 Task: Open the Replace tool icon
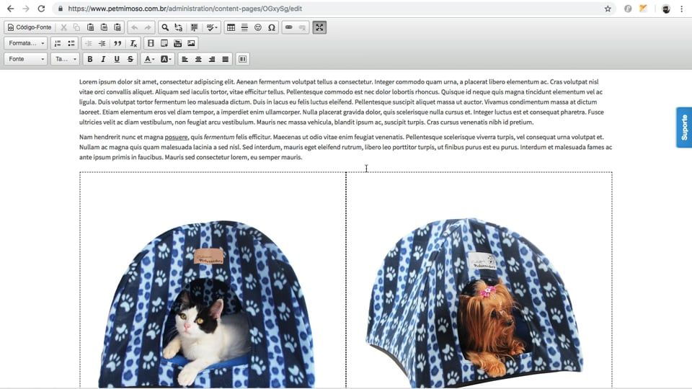pyautogui.click(x=178, y=27)
